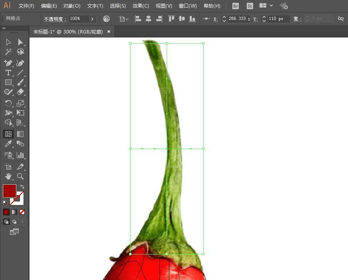Select the Pen tool
Viewport: 348px width, 280px height.
click(8, 63)
